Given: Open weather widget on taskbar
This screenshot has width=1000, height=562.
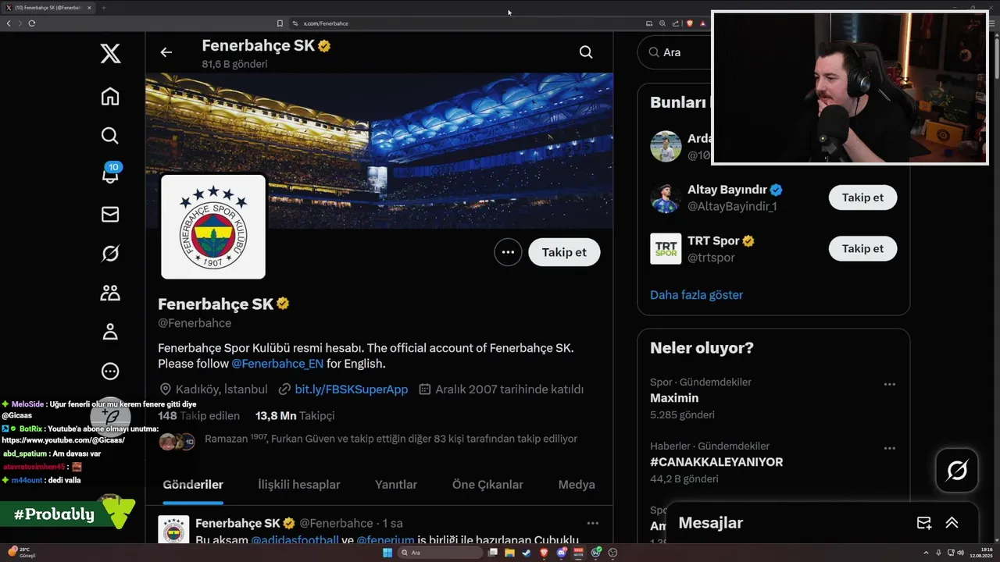Looking at the screenshot, I should tap(22, 553).
